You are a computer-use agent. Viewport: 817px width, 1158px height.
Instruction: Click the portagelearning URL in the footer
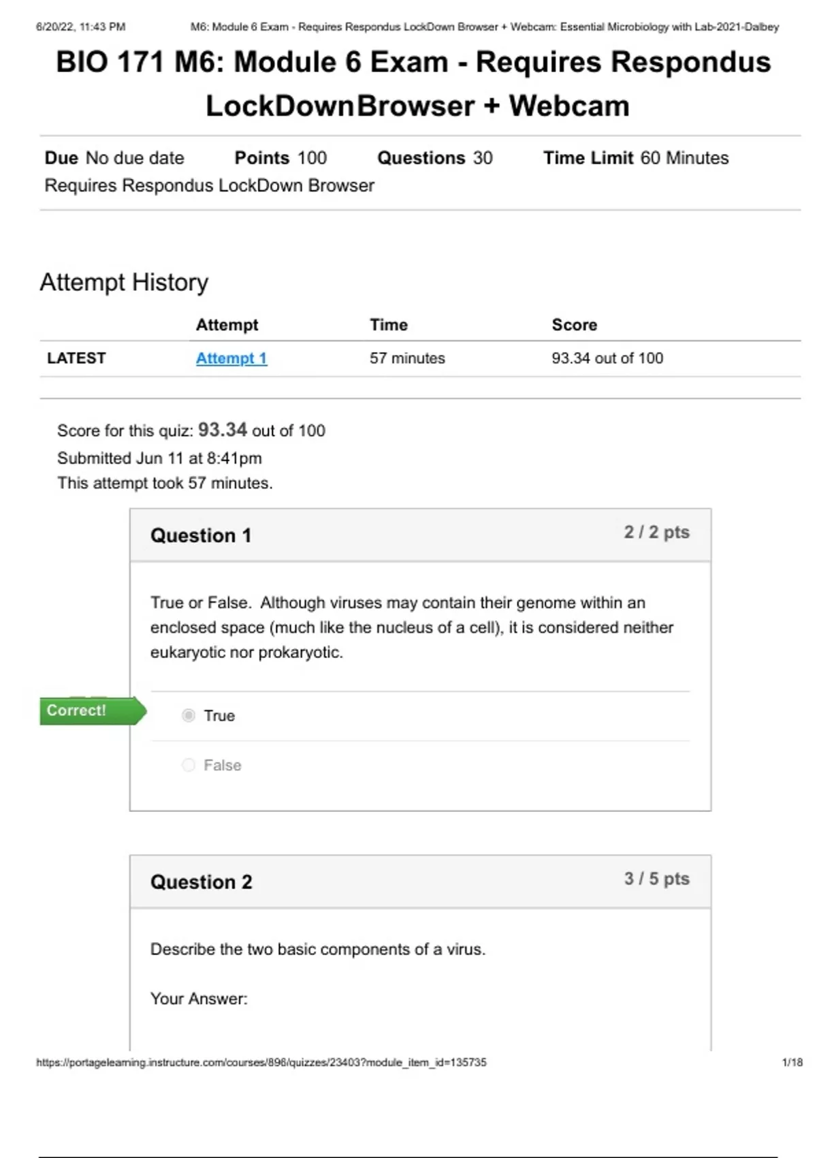[261, 1062]
